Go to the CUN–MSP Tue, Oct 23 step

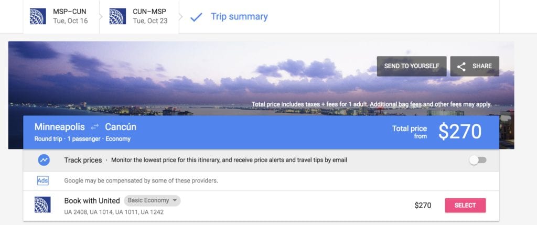point(150,16)
